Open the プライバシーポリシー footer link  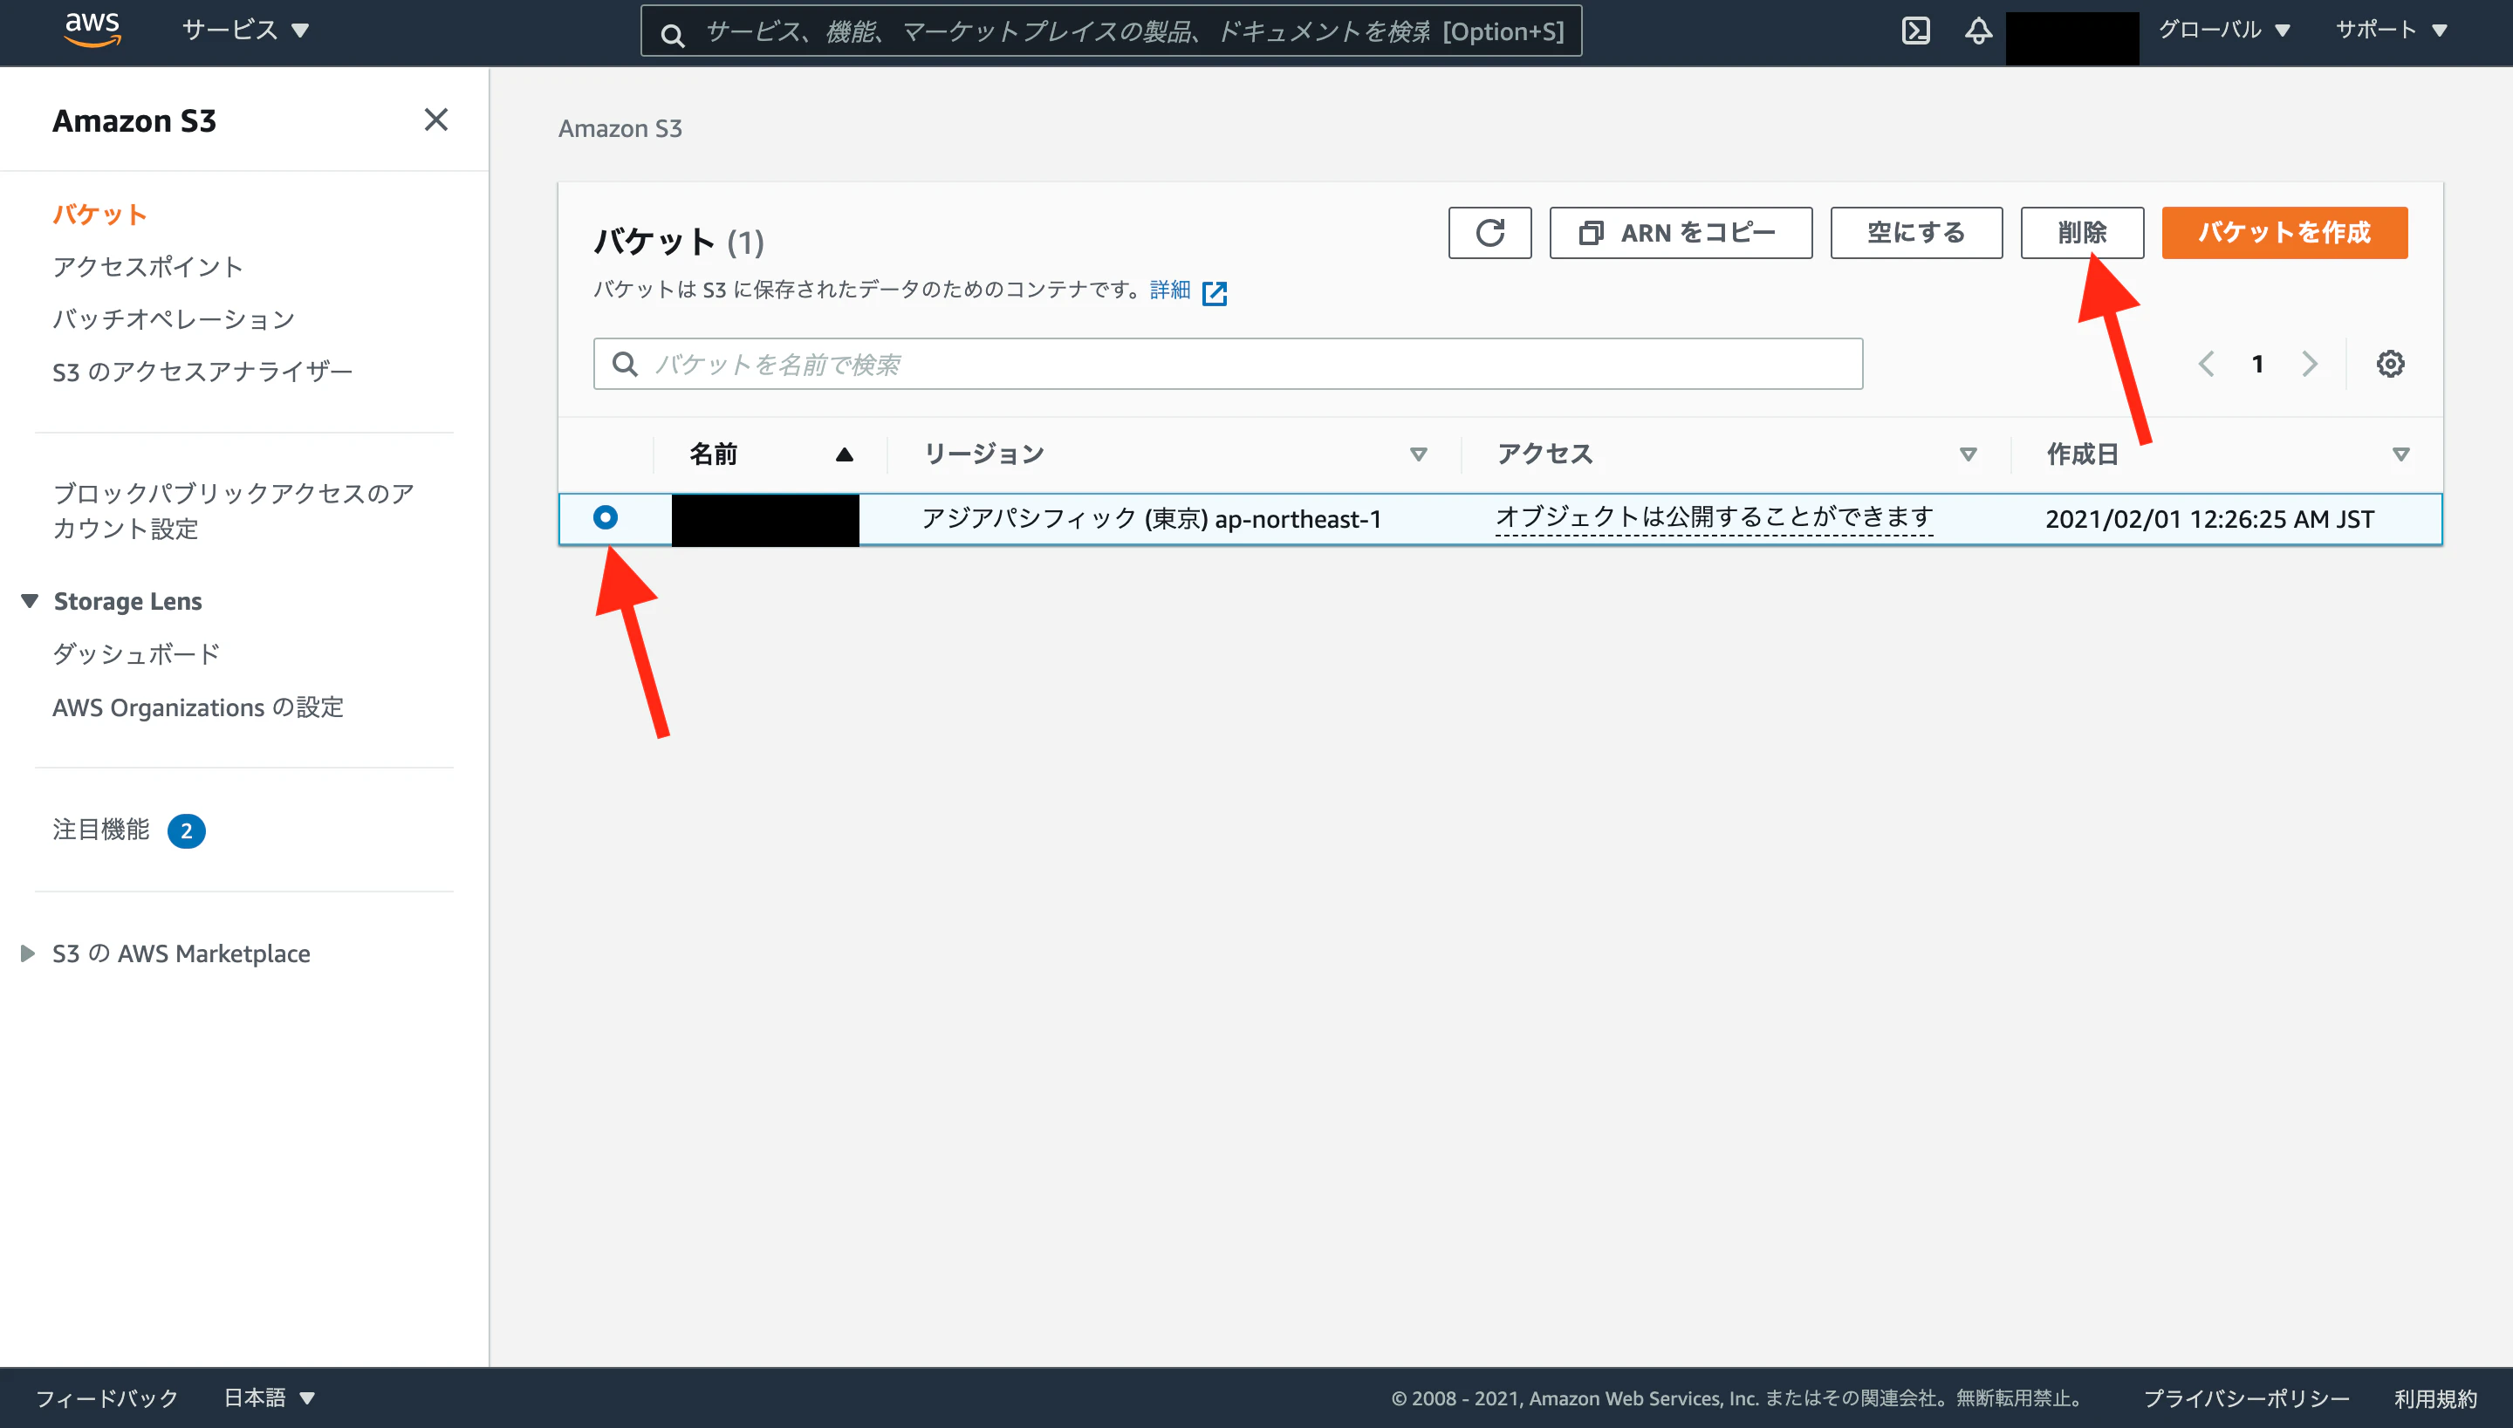point(2246,1397)
